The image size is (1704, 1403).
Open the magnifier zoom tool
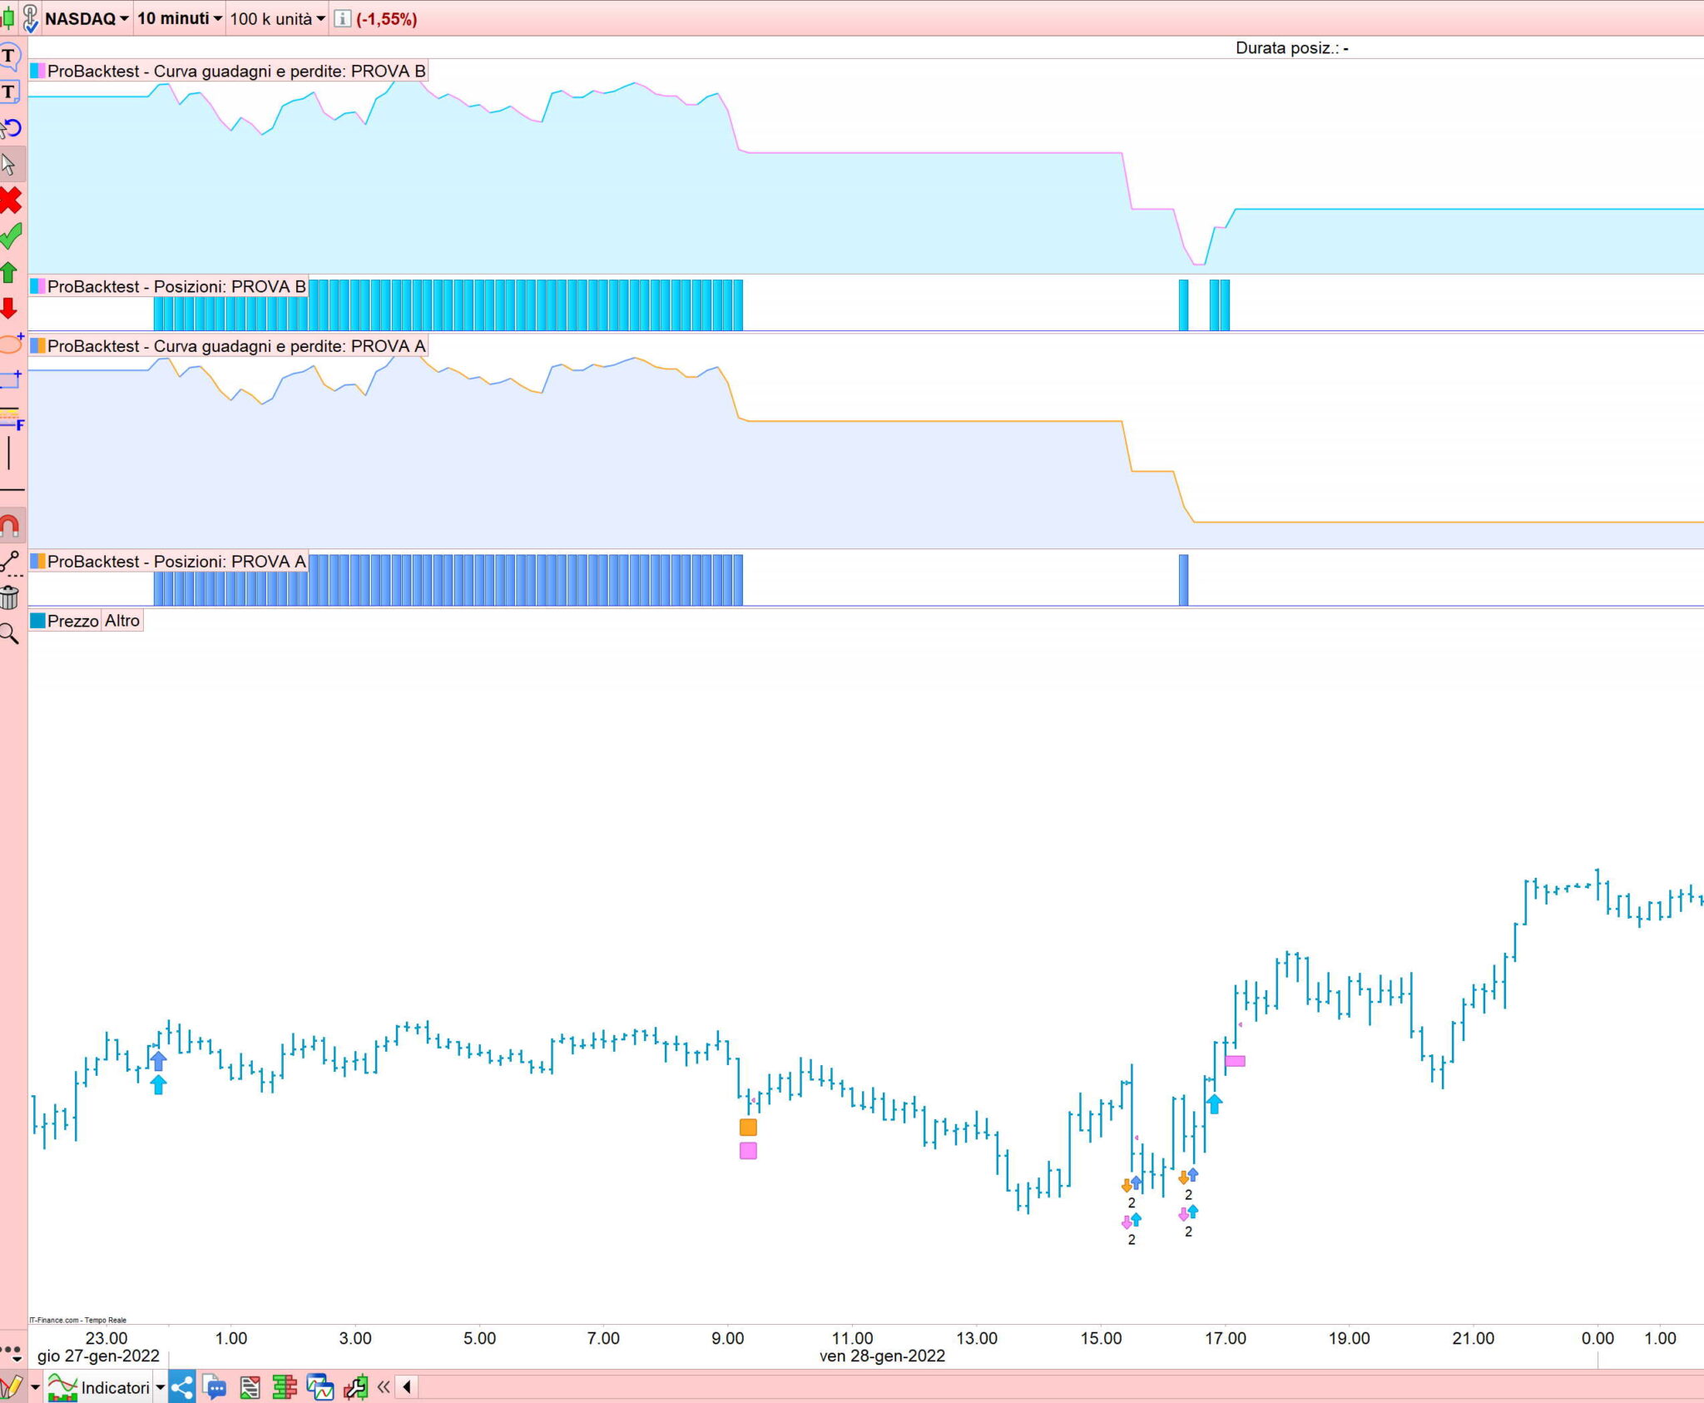click(x=9, y=634)
